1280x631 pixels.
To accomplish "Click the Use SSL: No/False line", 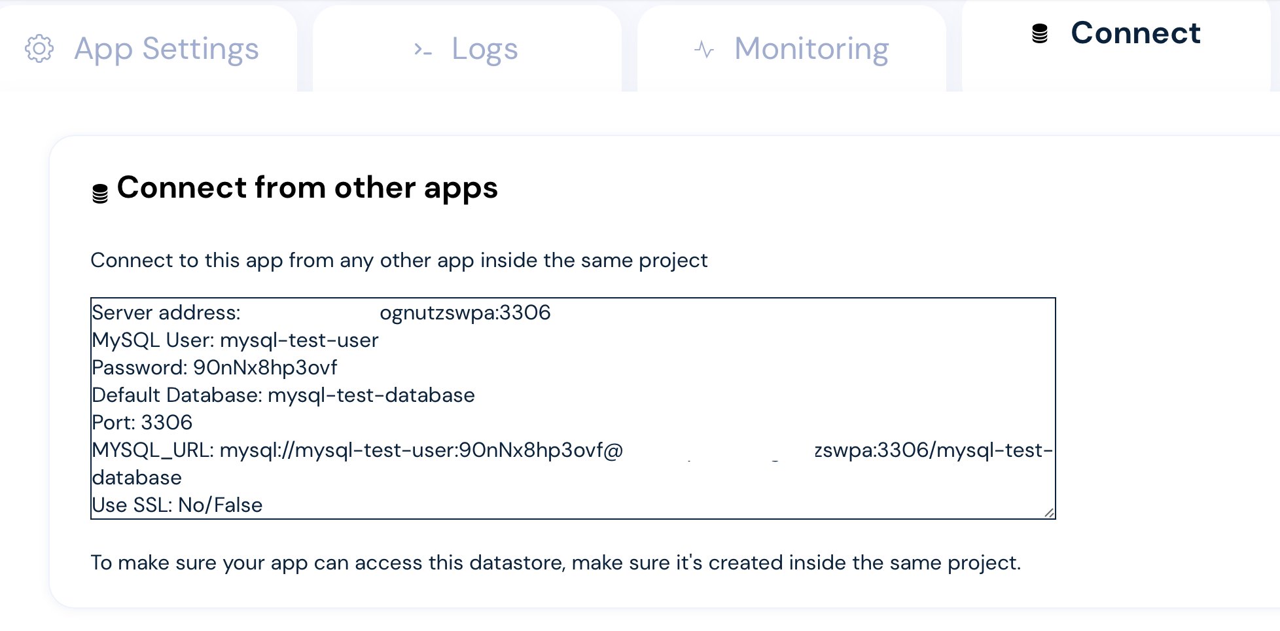I will click(177, 505).
